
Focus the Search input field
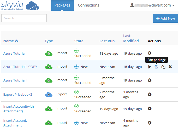point(24,18)
